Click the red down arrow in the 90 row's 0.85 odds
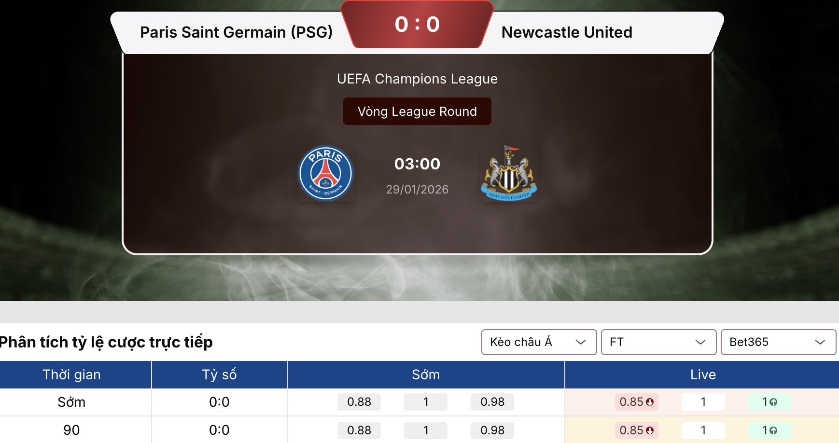The height and width of the screenshot is (443, 839). pyautogui.click(x=650, y=430)
